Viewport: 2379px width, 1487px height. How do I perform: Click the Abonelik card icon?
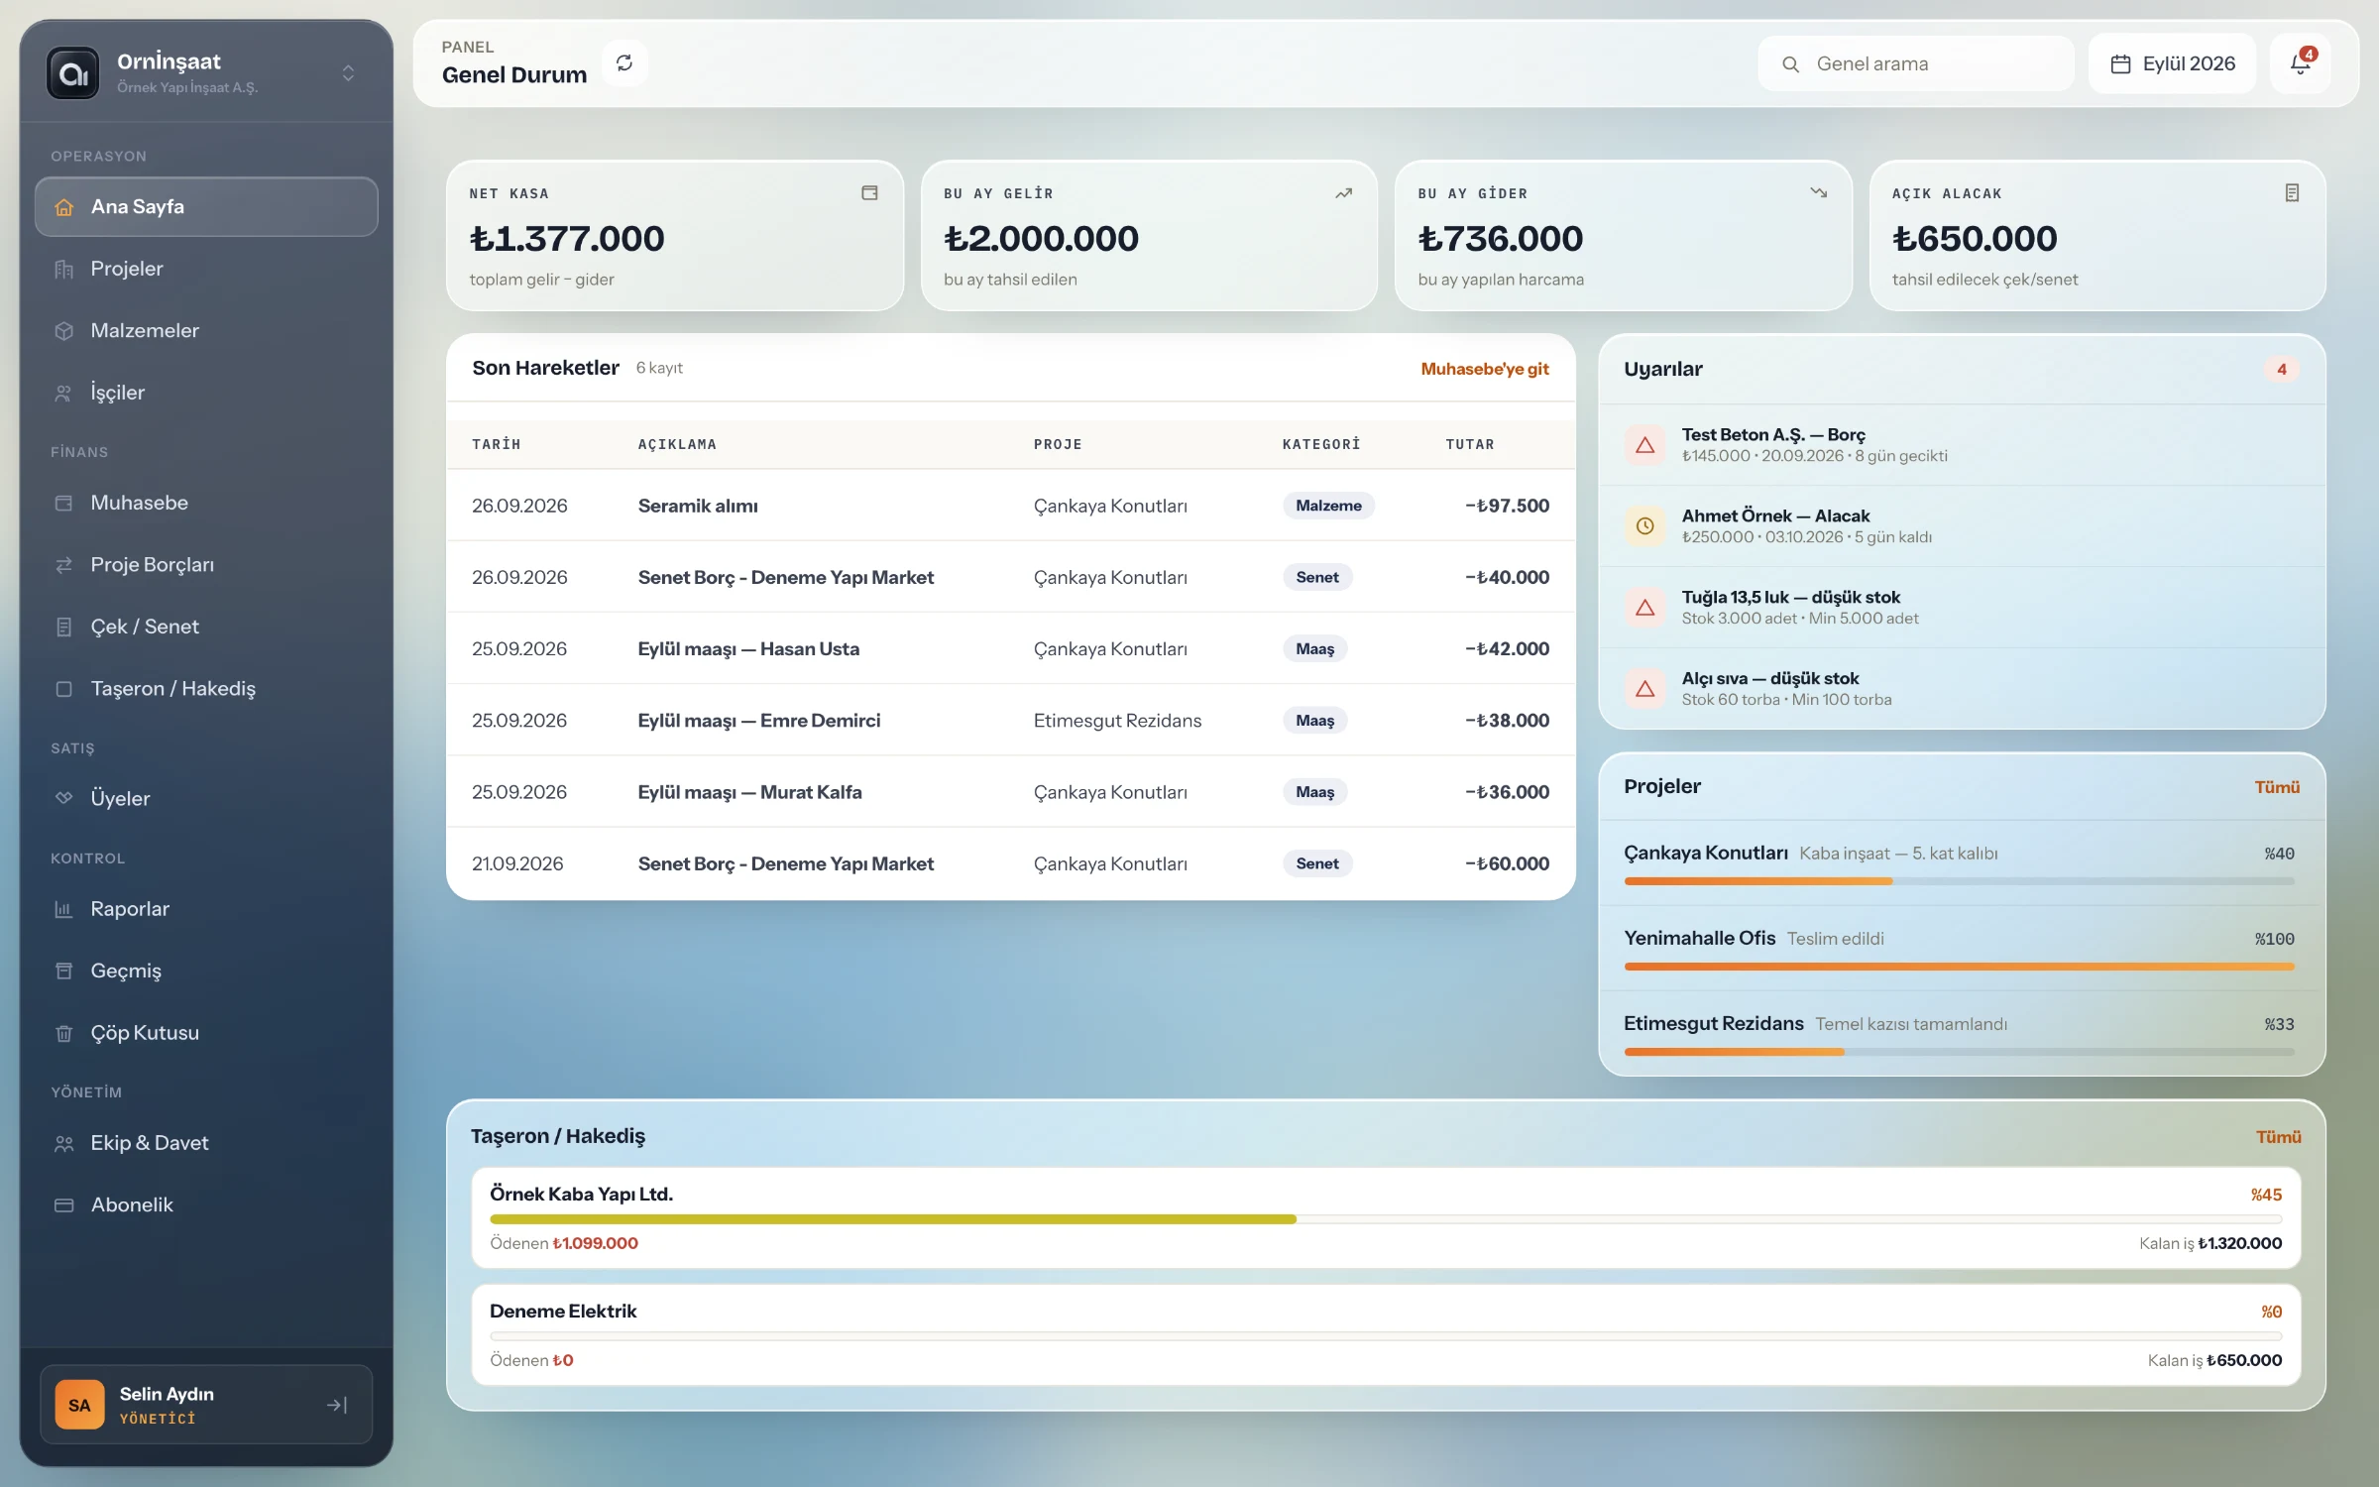click(x=64, y=1205)
